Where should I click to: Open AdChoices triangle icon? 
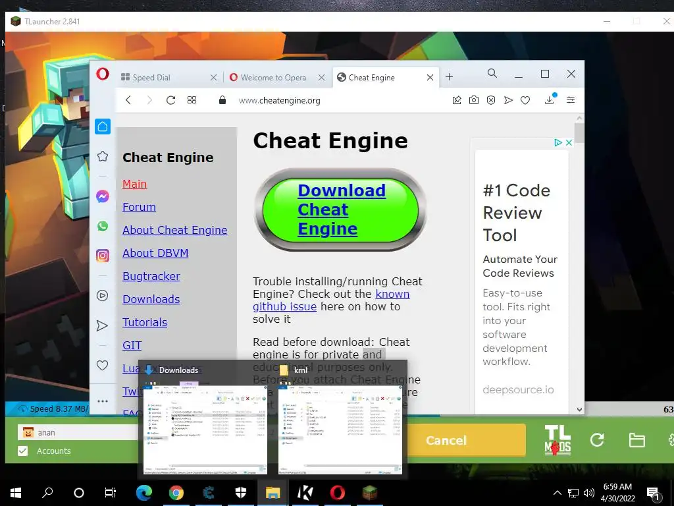558,142
